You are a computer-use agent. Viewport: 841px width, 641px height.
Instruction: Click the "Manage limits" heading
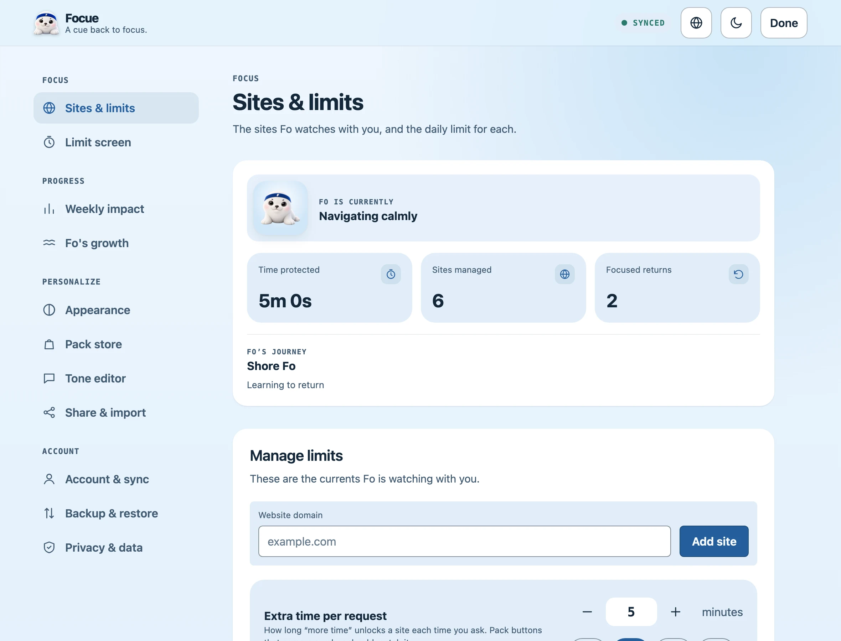[296, 455]
